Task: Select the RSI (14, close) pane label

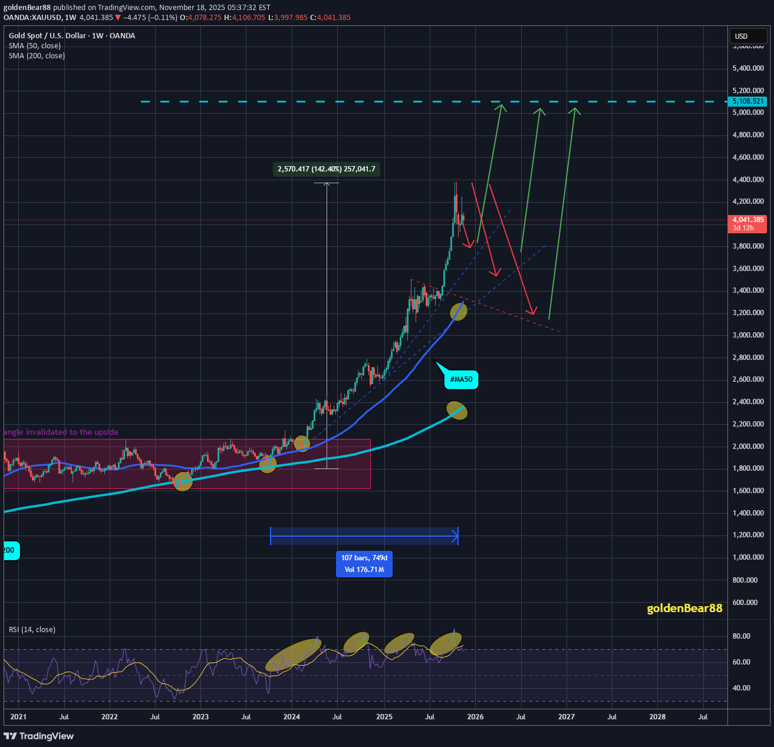Action: coord(32,629)
